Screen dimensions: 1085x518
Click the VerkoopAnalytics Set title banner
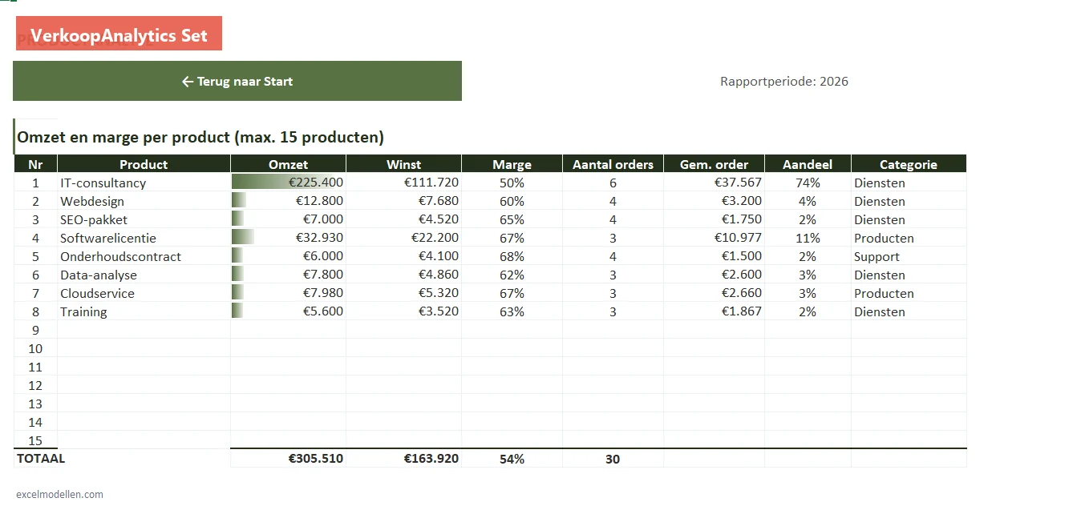pyautogui.click(x=119, y=34)
